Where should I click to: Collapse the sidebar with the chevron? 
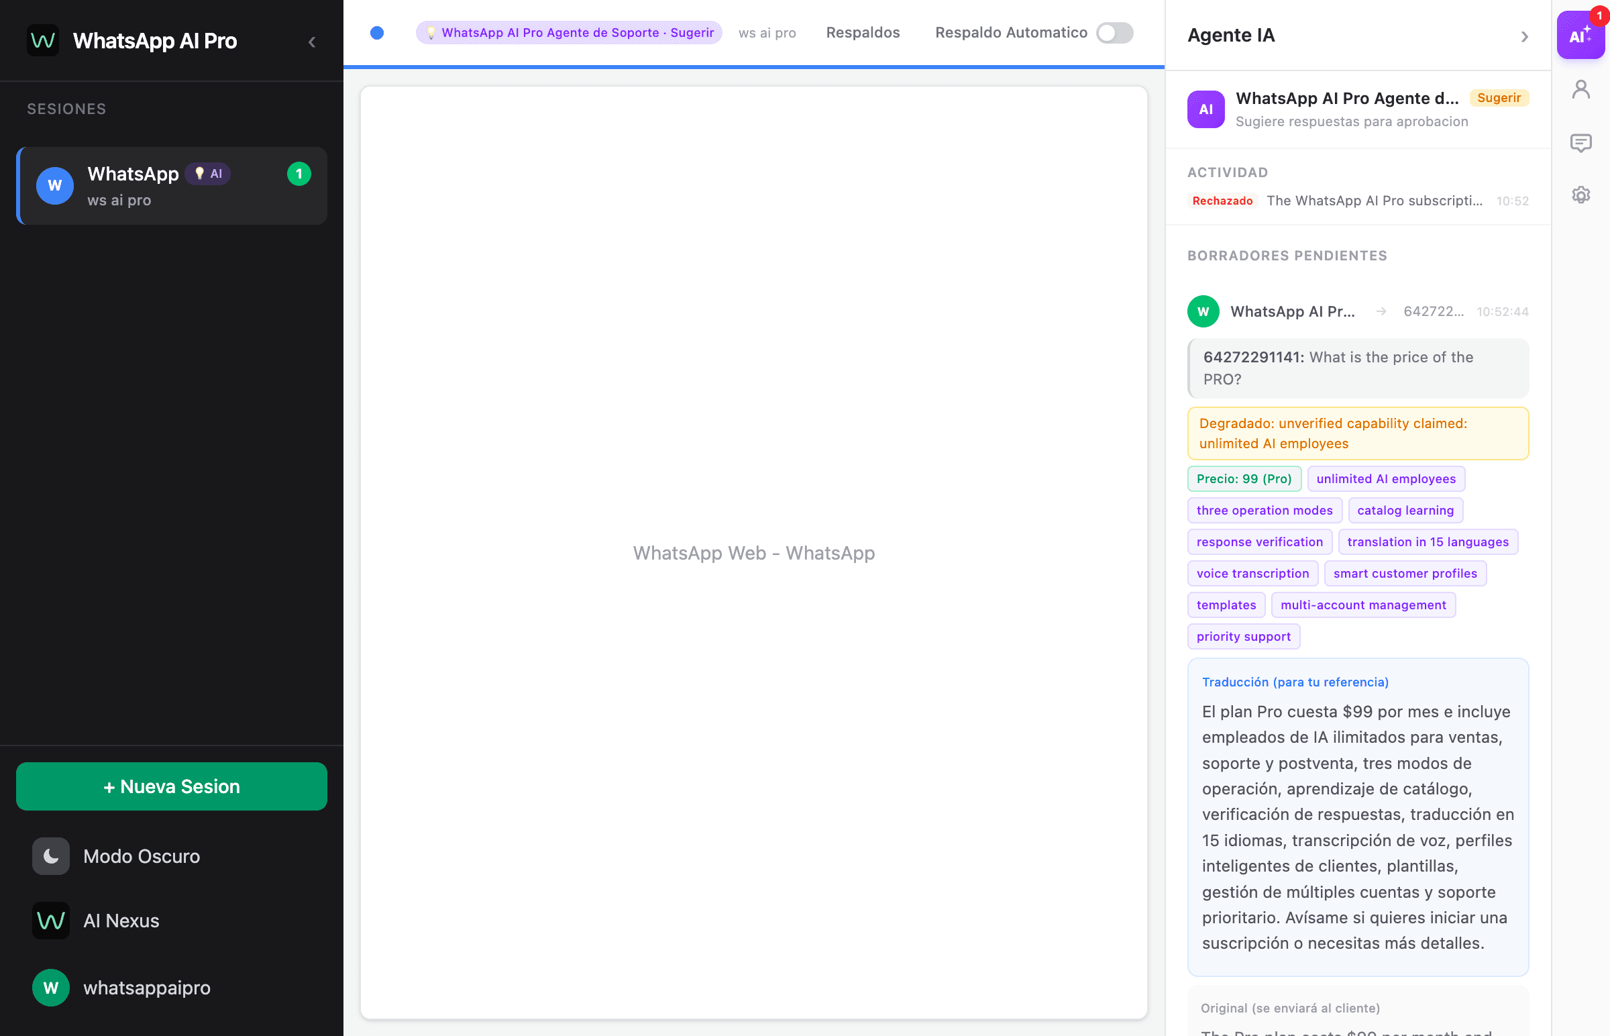312,41
